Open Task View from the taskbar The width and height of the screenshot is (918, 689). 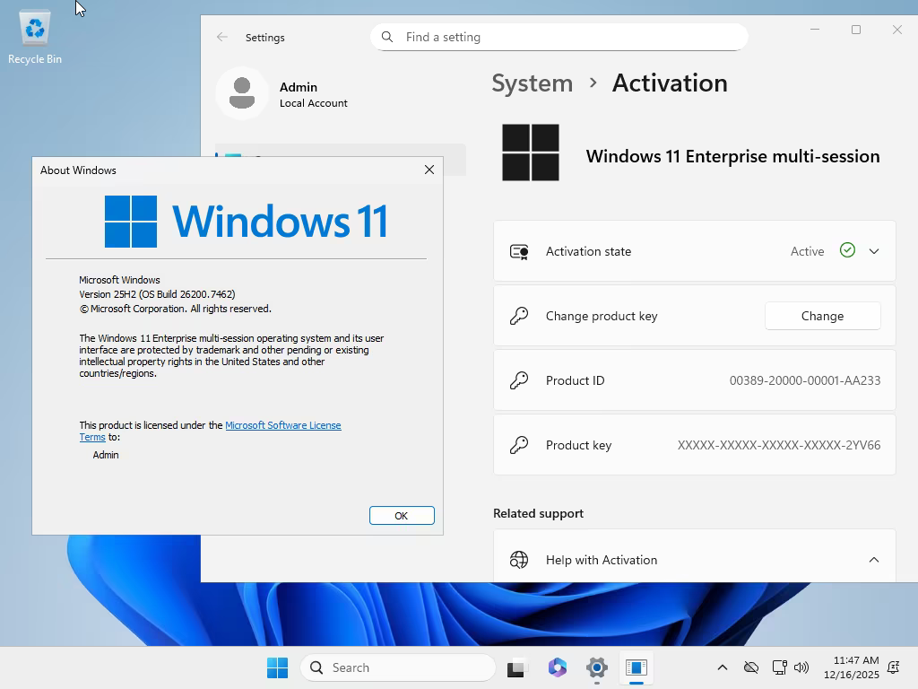click(517, 667)
